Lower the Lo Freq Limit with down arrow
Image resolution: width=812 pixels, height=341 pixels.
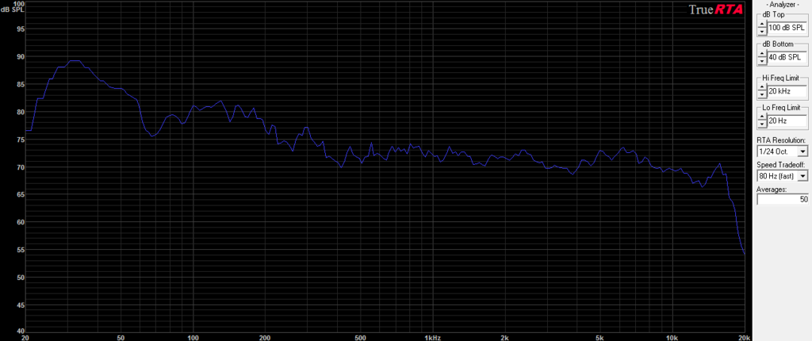pyautogui.click(x=761, y=124)
